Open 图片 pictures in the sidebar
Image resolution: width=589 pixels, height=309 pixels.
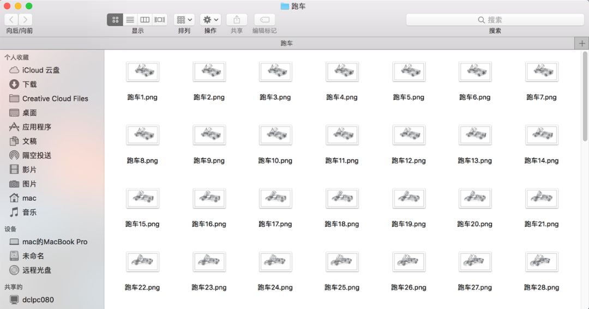pyautogui.click(x=23, y=184)
